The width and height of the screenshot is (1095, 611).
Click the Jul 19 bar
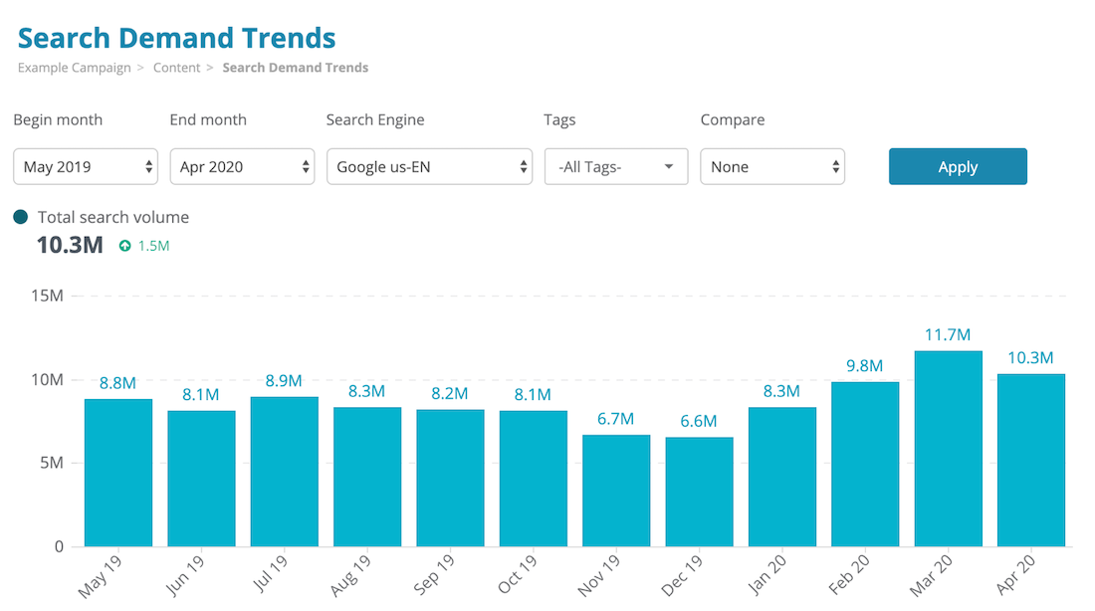(x=284, y=472)
